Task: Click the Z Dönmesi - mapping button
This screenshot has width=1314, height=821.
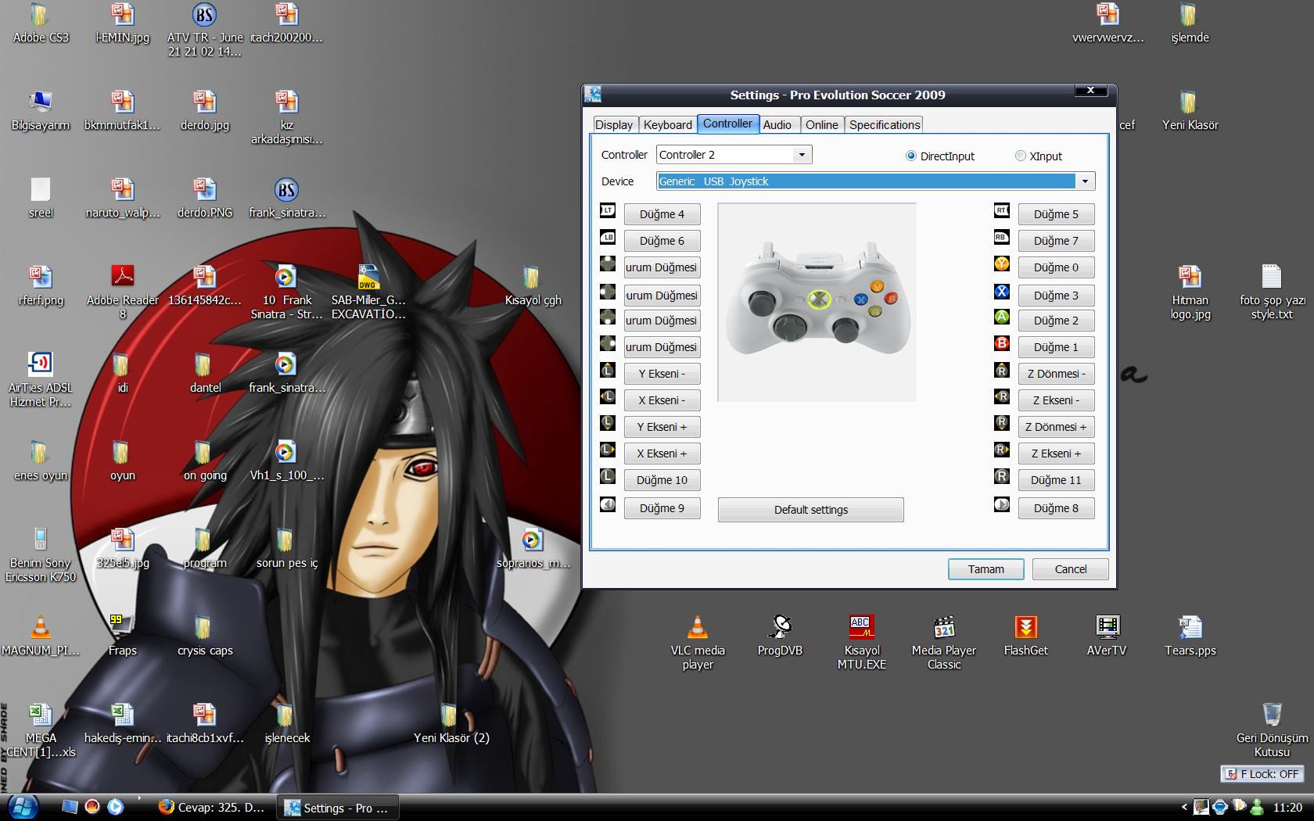Action: click(x=1056, y=374)
